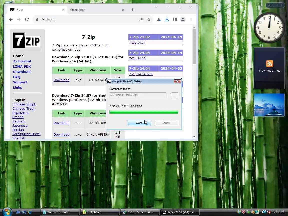Click the Destination folder path field
This screenshot has width=288, height=216.
pos(138,95)
